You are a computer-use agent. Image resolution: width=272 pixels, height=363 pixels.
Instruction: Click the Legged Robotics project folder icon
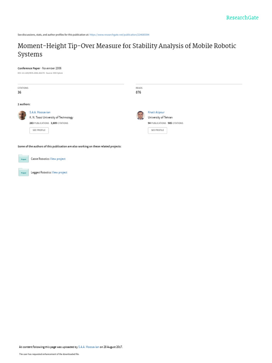tap(23, 172)
